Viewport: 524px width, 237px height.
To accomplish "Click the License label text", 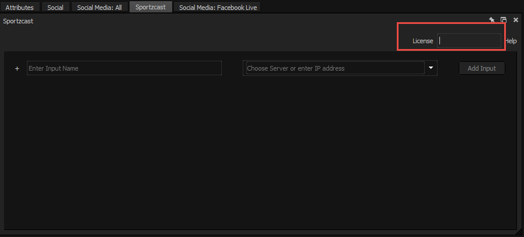I will coord(422,41).
